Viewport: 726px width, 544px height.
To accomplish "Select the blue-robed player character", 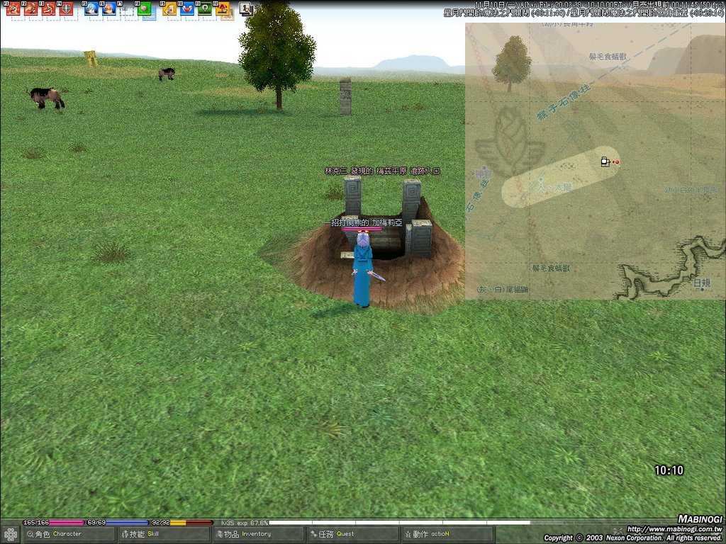I will tap(362, 270).
